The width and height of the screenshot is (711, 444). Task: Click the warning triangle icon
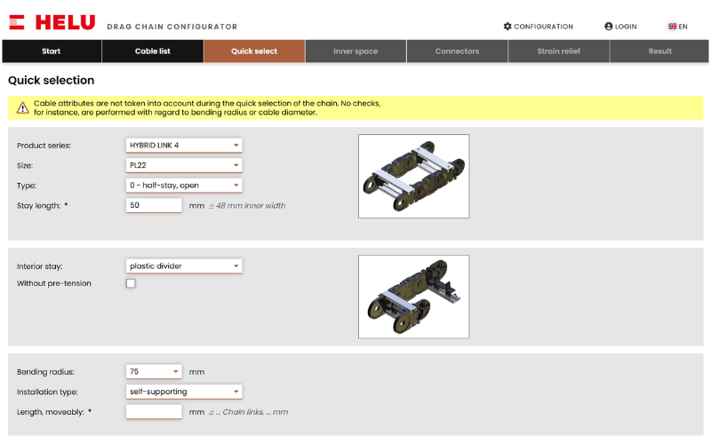tap(23, 108)
